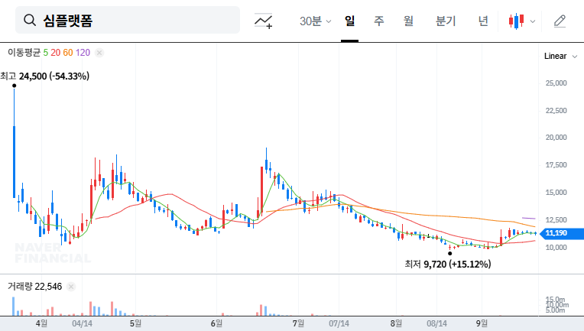
Task: Expand the chart type dropdown arrow
Action: click(533, 21)
